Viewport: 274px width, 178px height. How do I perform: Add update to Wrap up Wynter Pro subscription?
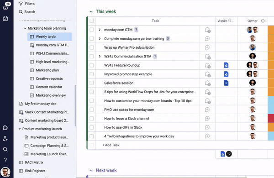click(x=207, y=47)
